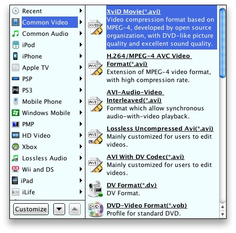Image resolution: width=236 pixels, height=233 pixels.
Task: Expand the Recent submenu arrow
Action: pos(81,11)
